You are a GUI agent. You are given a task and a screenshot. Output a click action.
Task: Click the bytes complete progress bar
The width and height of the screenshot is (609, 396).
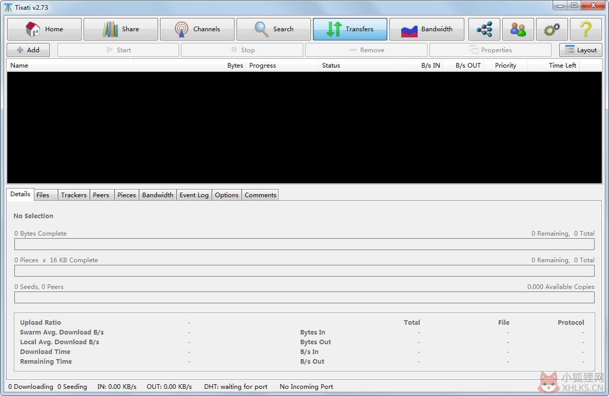click(x=305, y=244)
